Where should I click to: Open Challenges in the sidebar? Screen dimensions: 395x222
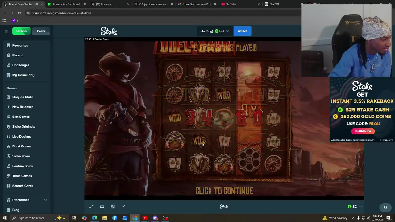point(21,65)
